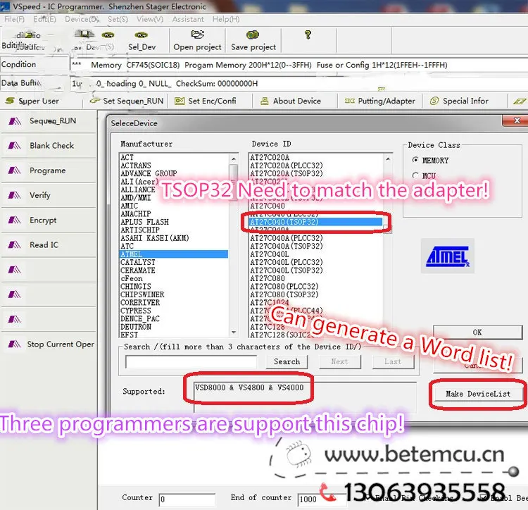
Task: Open the Device menu
Action: pos(82,19)
